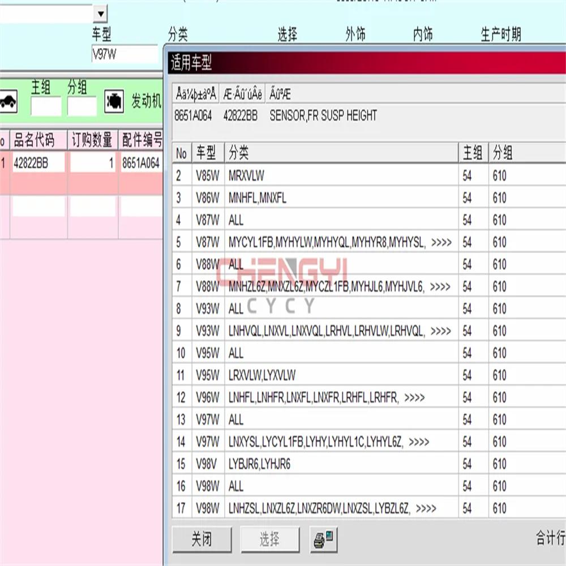Select row 9 starting LNHVQL
This screenshot has height=566, width=566.
[x=369, y=331]
